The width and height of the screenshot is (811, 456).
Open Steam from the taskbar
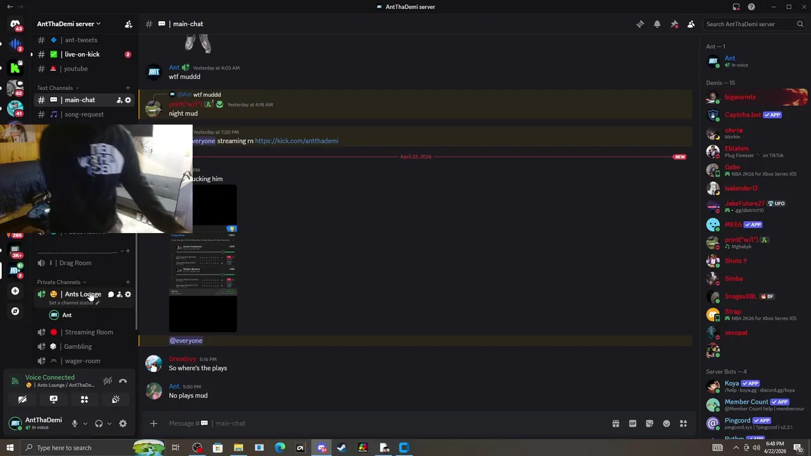tap(342, 448)
